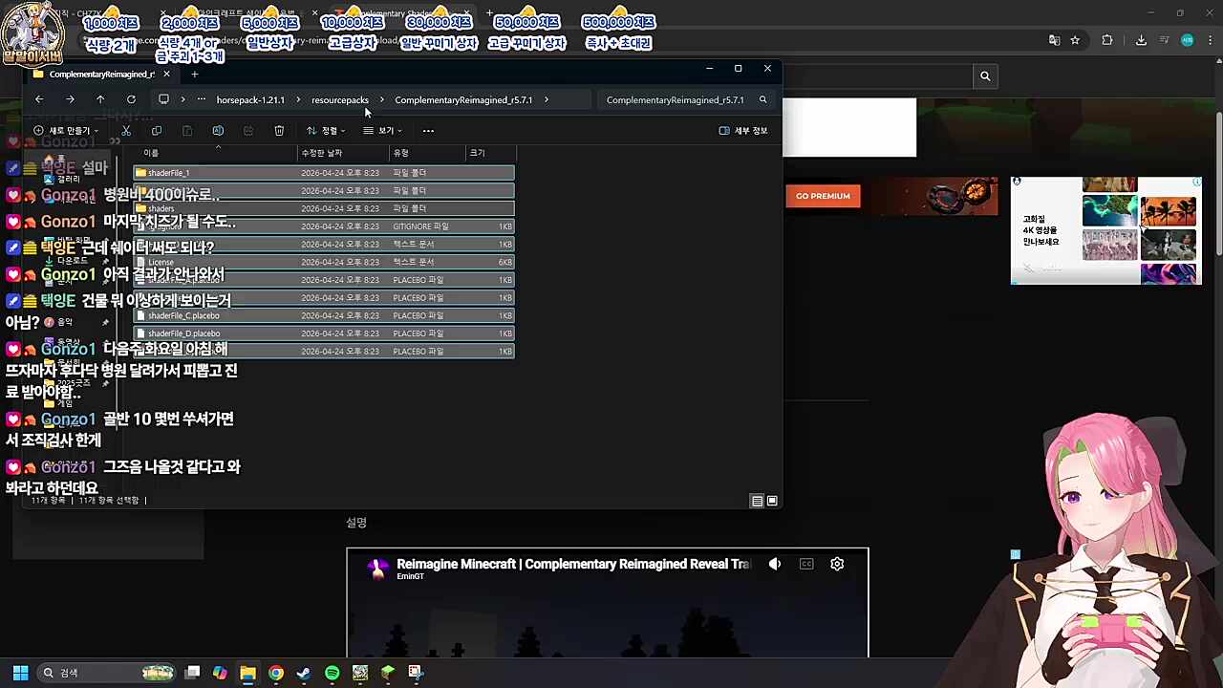This screenshot has width=1223, height=688.
Task: Switch to large thumbnails view toggle
Action: (772, 501)
